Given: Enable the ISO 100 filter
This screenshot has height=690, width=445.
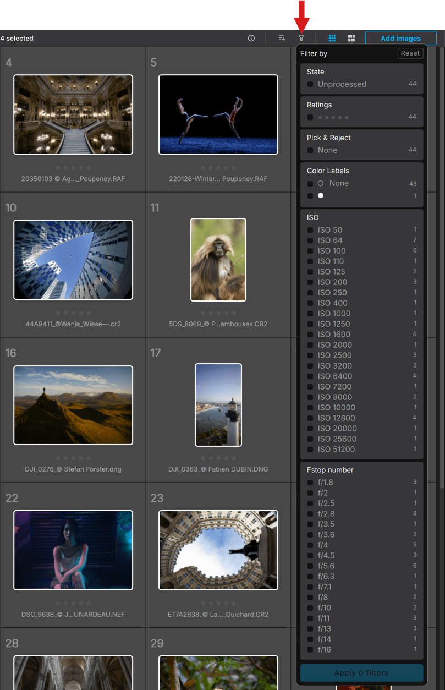Looking at the screenshot, I should tap(310, 251).
